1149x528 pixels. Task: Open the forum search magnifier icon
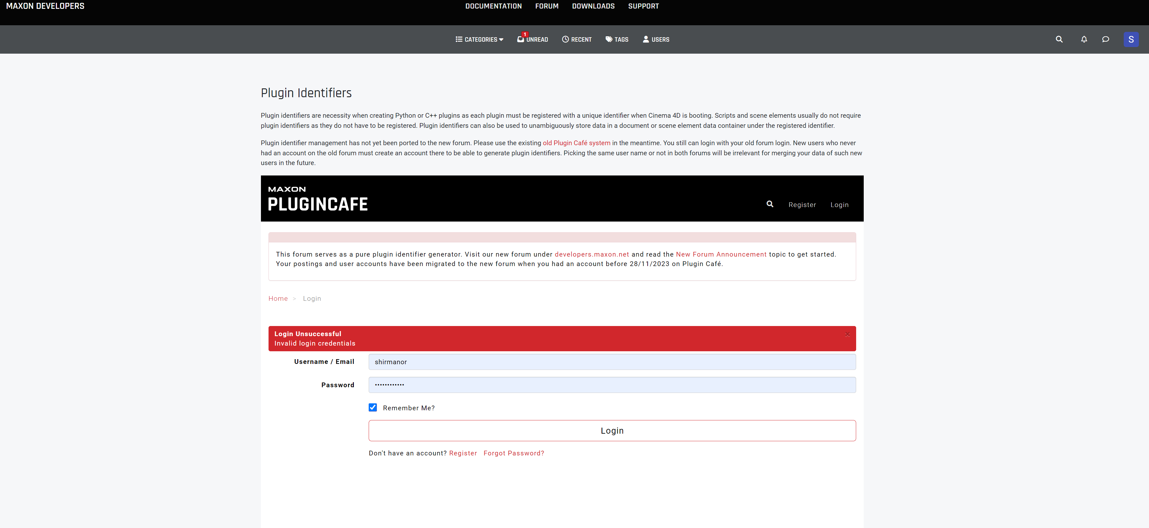click(1059, 39)
